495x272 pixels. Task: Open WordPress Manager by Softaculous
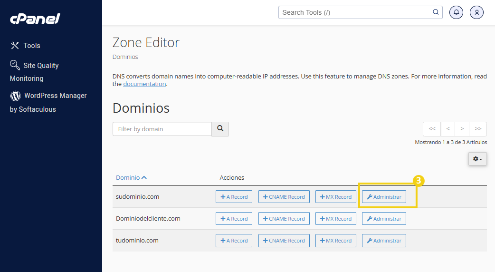(x=48, y=102)
